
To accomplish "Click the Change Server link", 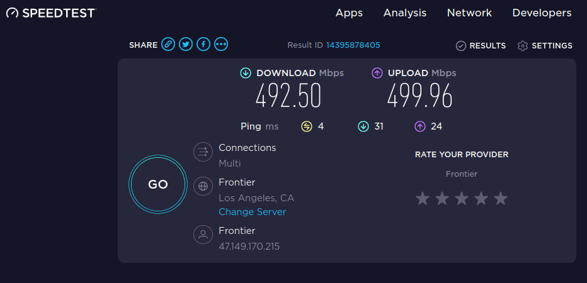I will tap(252, 212).
